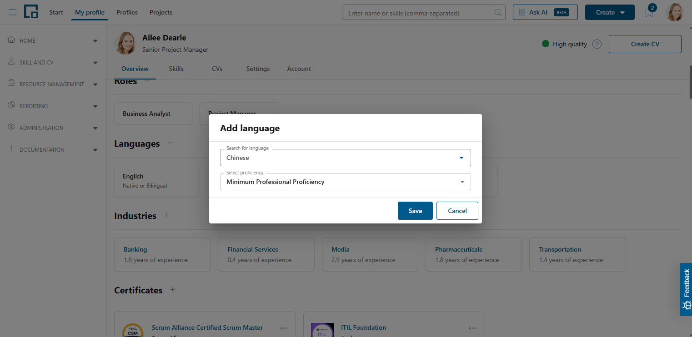Open the Financial Services industry card
Viewport: 692px width, 337px height.
click(x=266, y=254)
